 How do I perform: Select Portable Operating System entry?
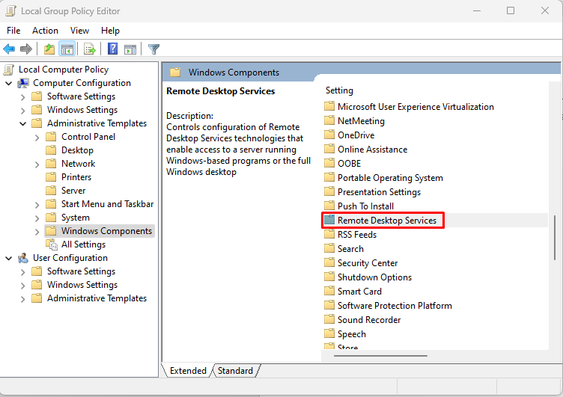click(390, 177)
